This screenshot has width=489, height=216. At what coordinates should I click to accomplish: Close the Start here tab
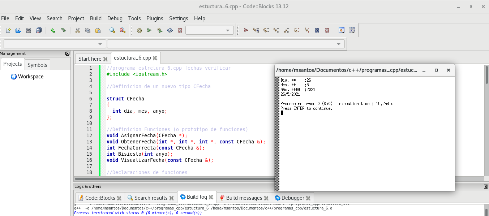click(x=106, y=59)
